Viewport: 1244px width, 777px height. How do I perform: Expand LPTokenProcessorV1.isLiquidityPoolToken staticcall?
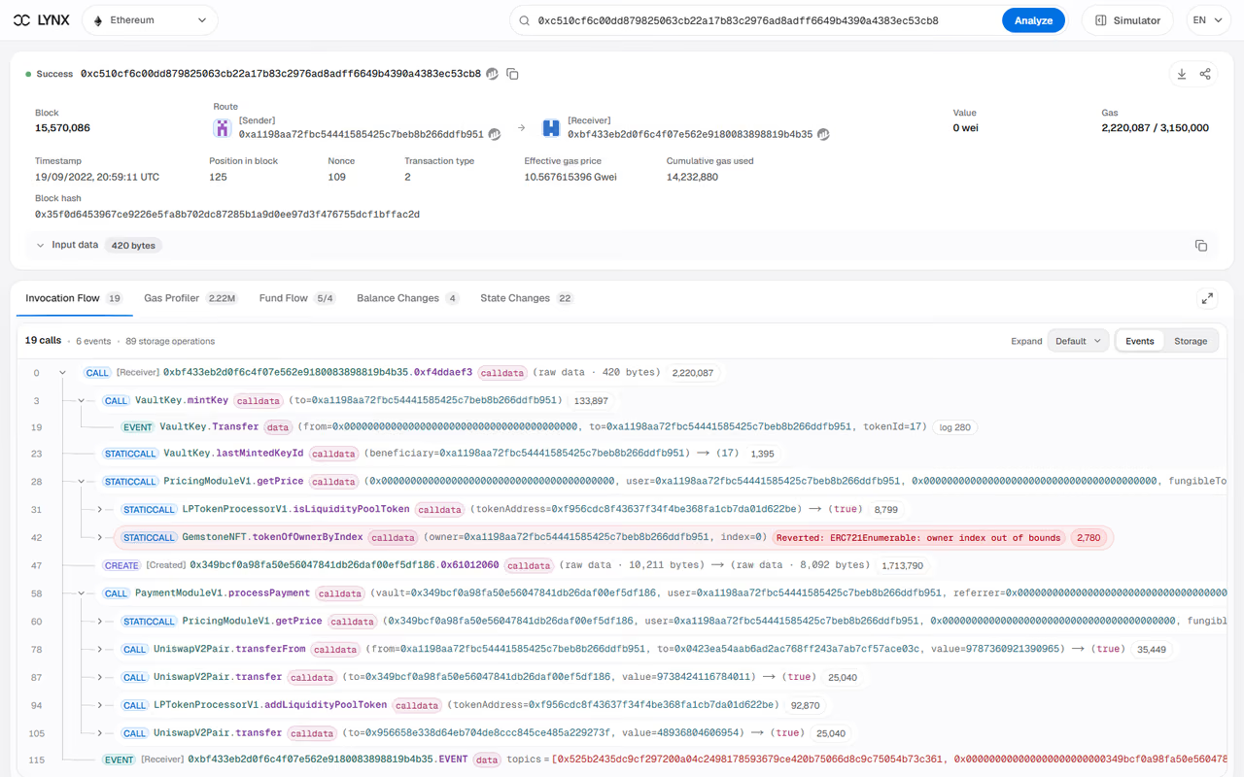pyautogui.click(x=100, y=509)
